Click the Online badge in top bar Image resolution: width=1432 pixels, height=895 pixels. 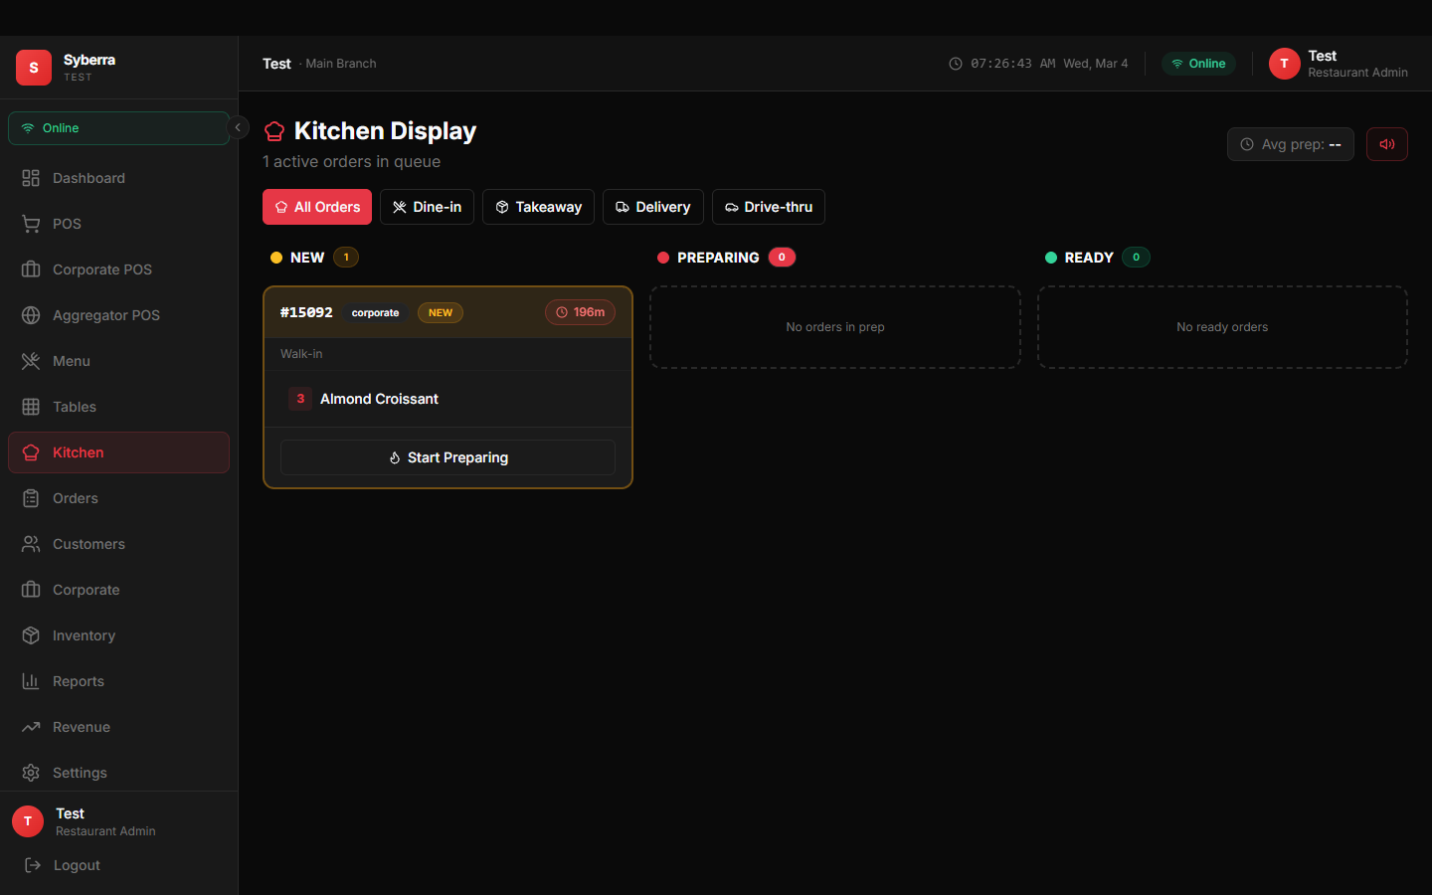coord(1198,64)
